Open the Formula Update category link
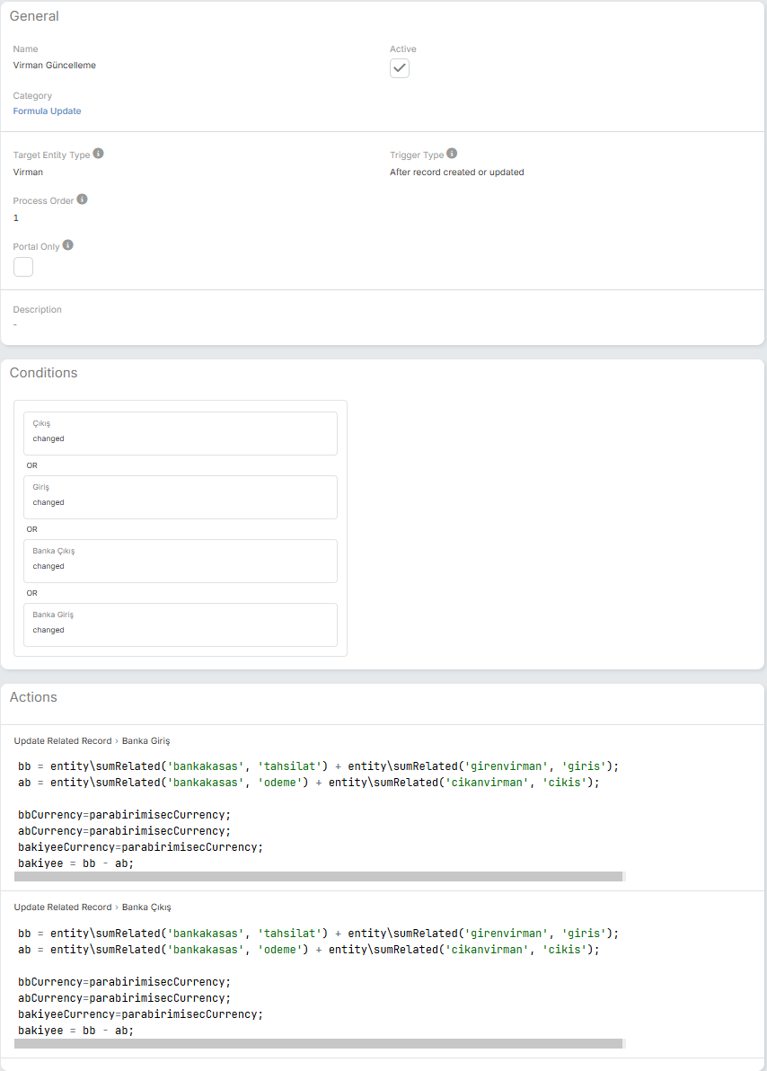767x1071 pixels. pos(47,111)
